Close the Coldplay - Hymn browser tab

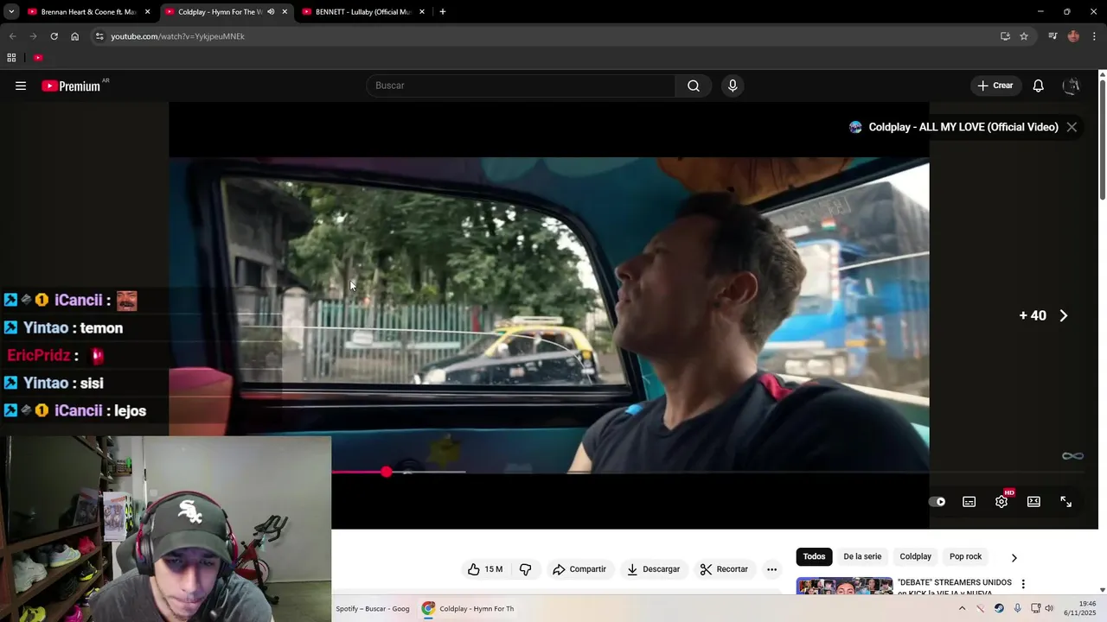[285, 12]
